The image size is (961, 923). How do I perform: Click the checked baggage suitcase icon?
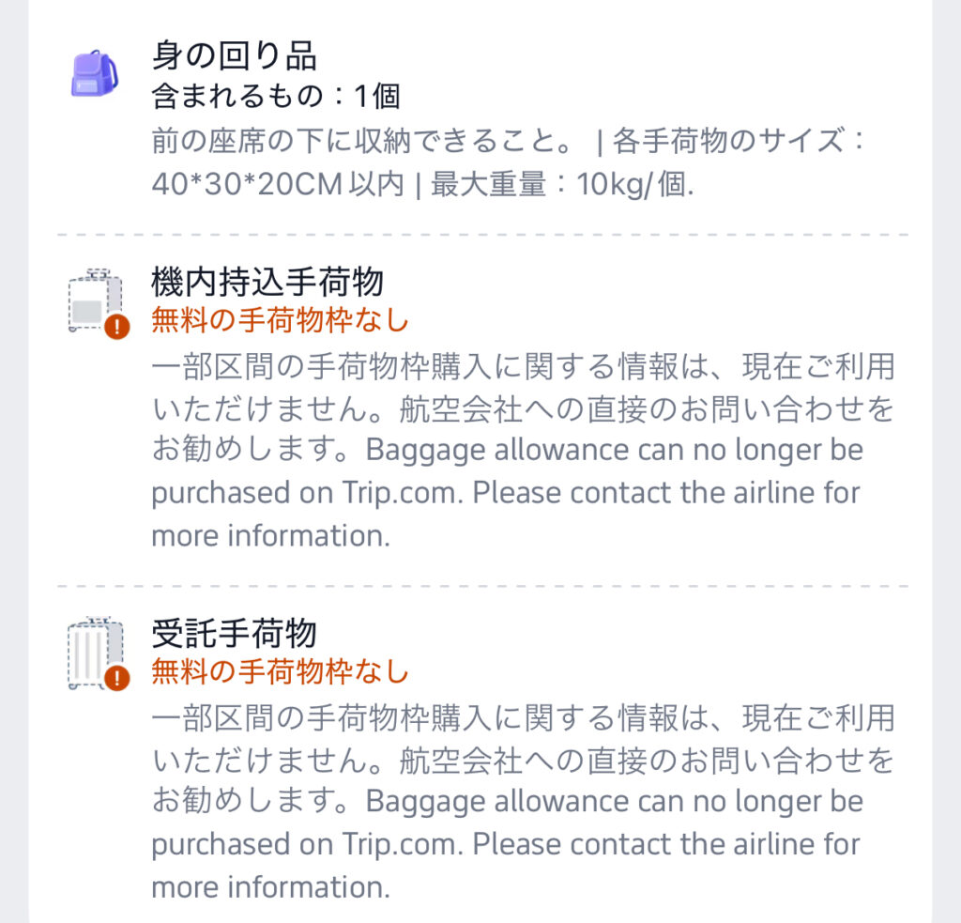[96, 653]
